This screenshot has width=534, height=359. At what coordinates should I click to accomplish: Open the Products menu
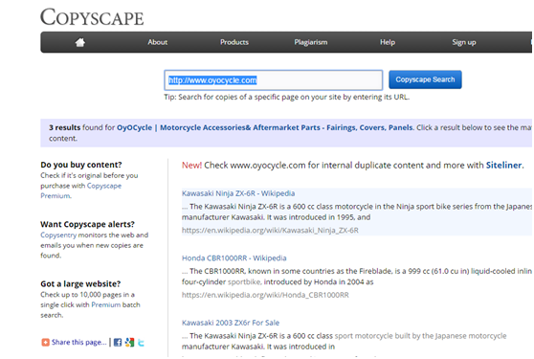click(234, 42)
